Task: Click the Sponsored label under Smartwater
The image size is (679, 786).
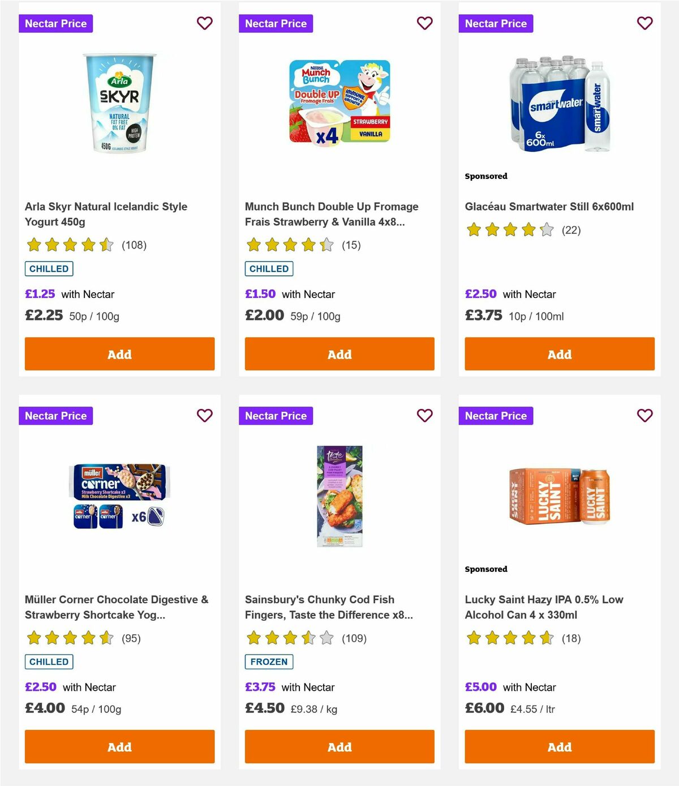Action: 485,176
